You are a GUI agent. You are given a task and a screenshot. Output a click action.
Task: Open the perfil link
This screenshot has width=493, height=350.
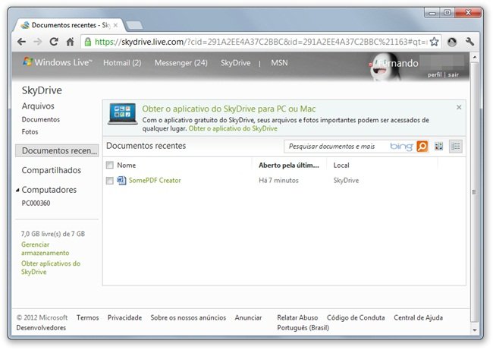pyautogui.click(x=435, y=74)
